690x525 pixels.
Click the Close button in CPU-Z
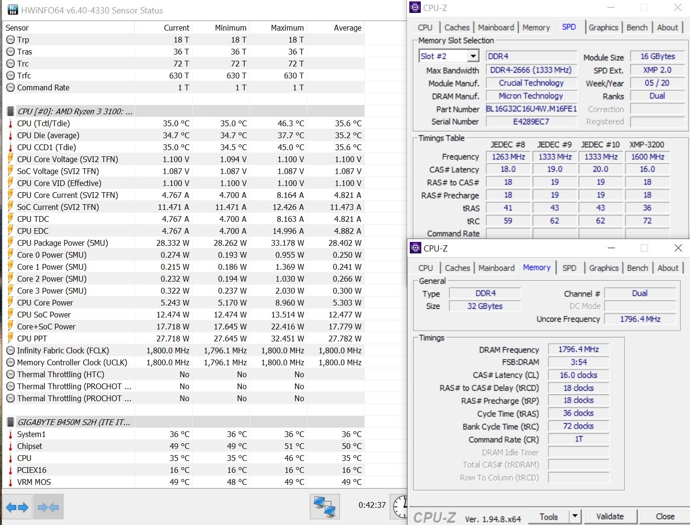tap(665, 516)
